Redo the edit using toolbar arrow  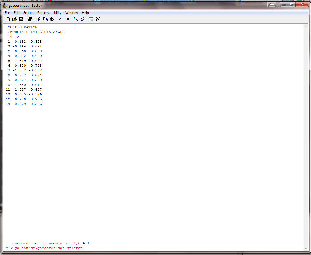[67, 19]
